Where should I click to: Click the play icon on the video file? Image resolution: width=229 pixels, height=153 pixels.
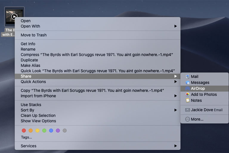pyautogui.click(x=14, y=16)
